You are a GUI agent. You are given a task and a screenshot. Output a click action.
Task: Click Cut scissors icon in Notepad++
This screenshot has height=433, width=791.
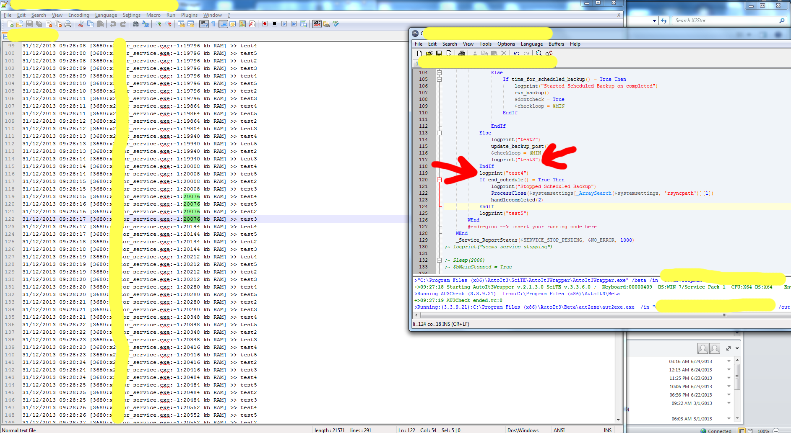click(x=81, y=24)
